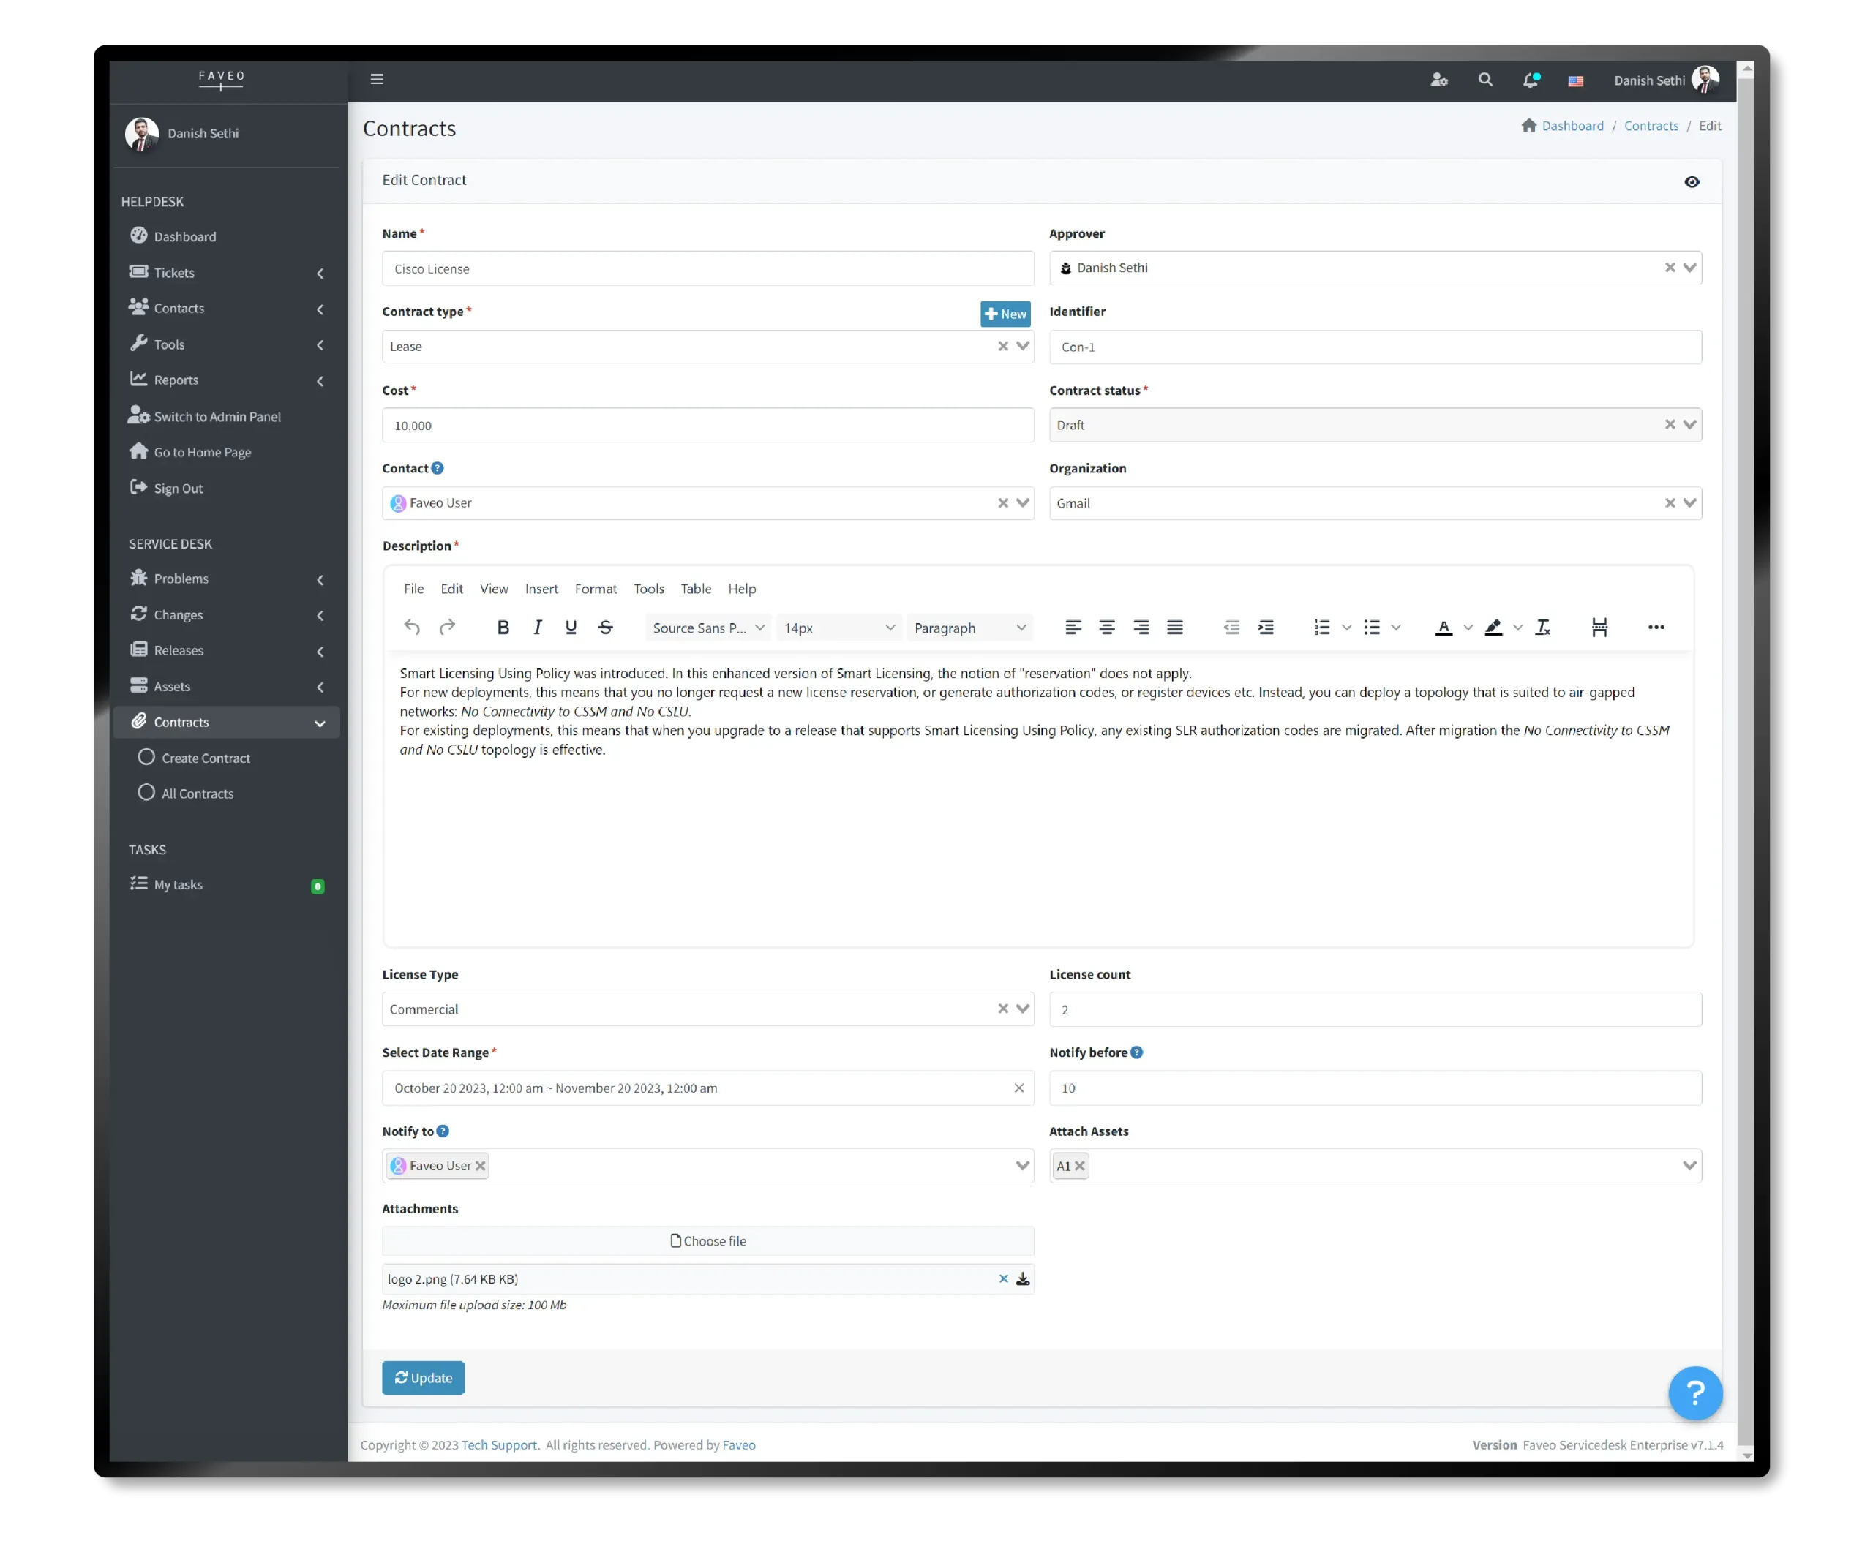The image size is (1873, 1541).
Task: Open the user management icon in top bar
Action: click(x=1440, y=80)
